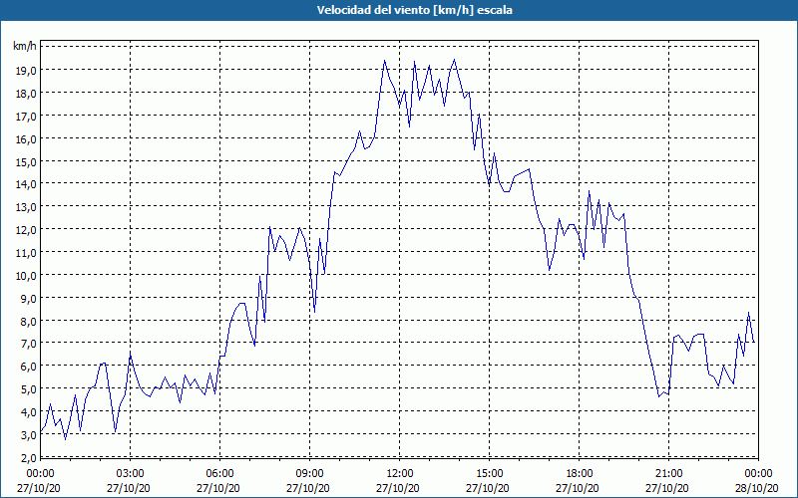
Task: Click the '9,0' y-axis label
Action: pos(29,299)
